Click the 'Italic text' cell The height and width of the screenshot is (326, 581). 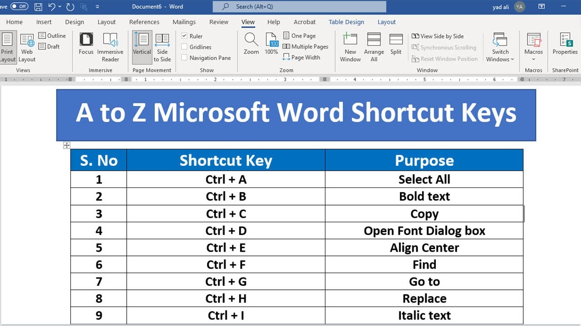[424, 316]
